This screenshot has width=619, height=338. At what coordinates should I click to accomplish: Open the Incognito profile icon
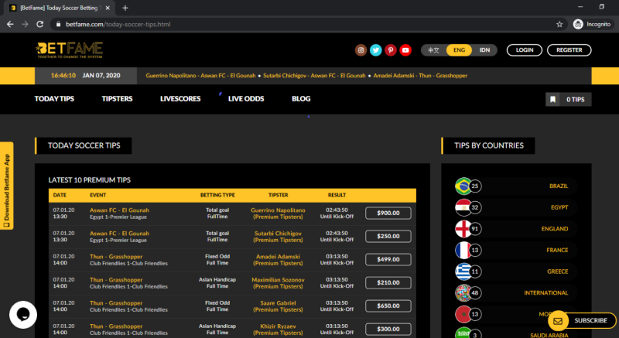tap(578, 24)
